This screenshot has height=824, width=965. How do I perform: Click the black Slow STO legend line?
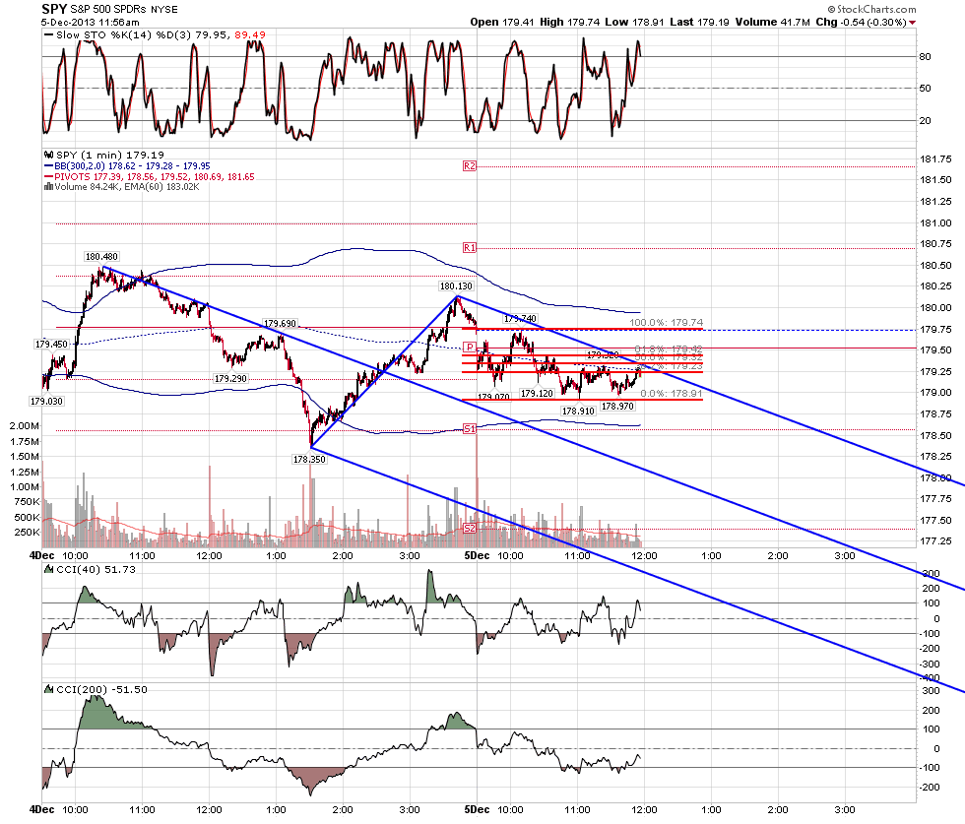tap(48, 35)
